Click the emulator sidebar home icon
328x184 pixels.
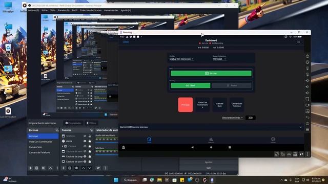pos(307,124)
